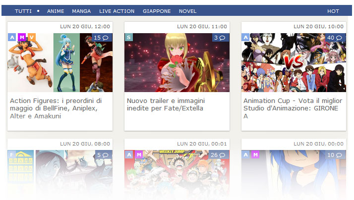Click the teal S tag on Fate/Extella card

[129, 37]
